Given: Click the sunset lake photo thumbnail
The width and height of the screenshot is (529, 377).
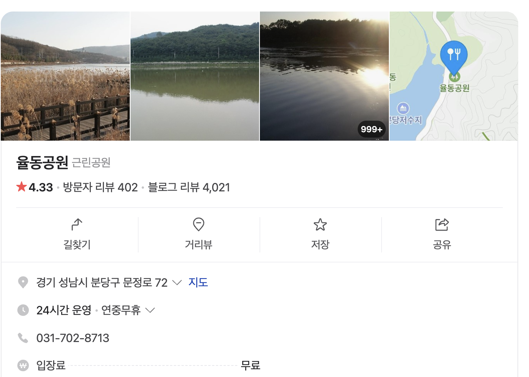Looking at the screenshot, I should [324, 76].
